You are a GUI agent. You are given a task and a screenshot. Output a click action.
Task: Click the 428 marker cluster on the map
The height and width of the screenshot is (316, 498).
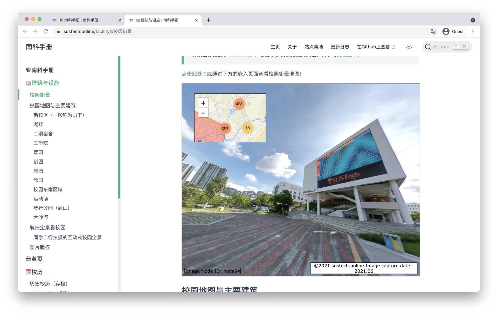tap(239, 104)
